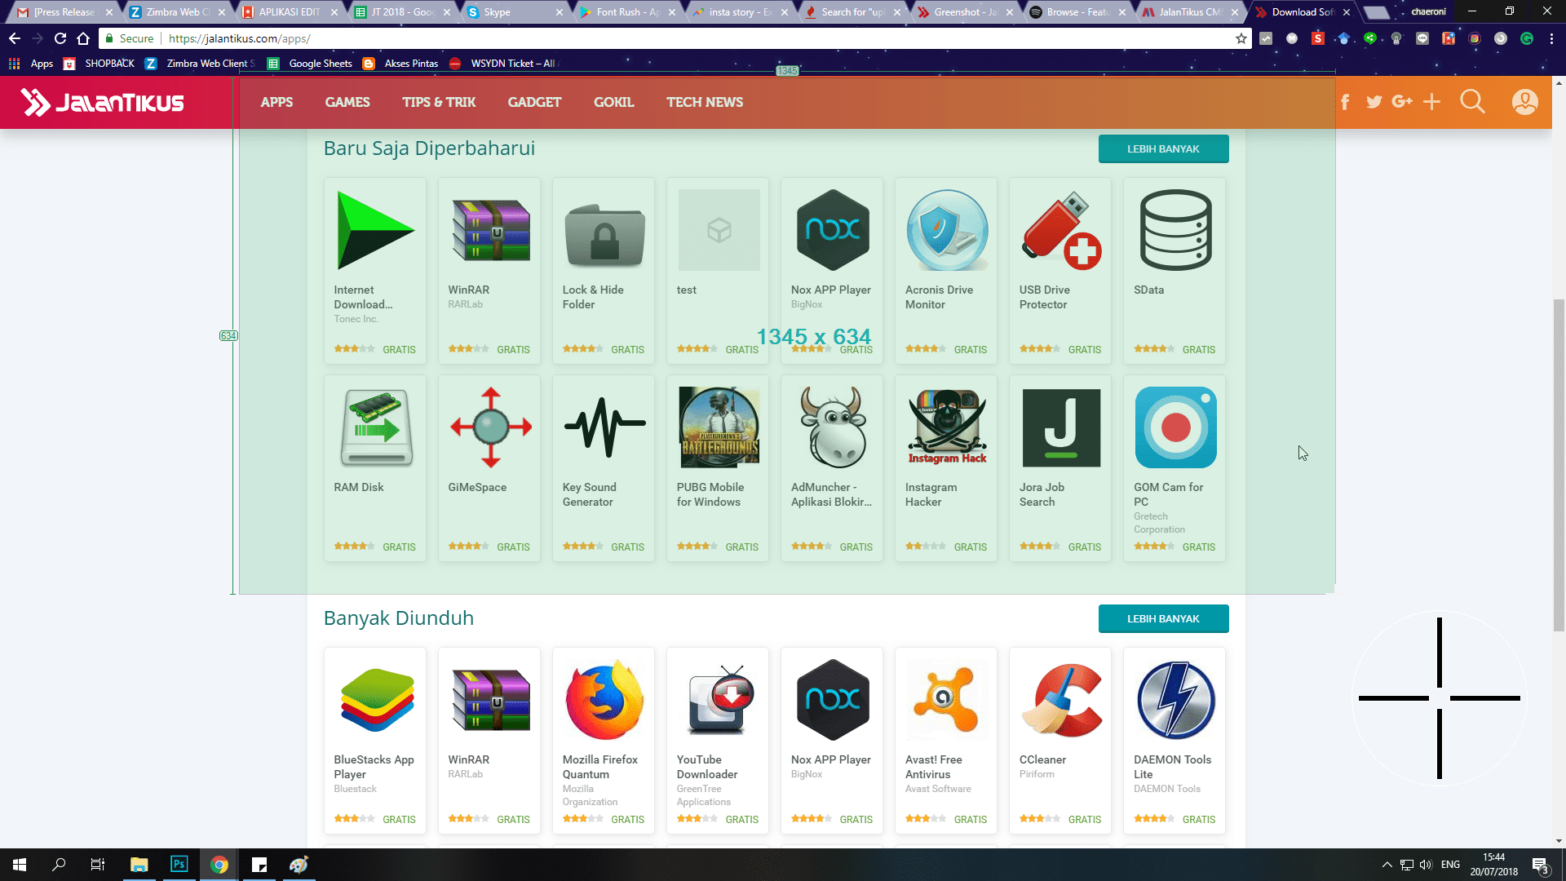Open Mozilla Firefox Quantum icon
The image size is (1566, 881).
tap(604, 700)
